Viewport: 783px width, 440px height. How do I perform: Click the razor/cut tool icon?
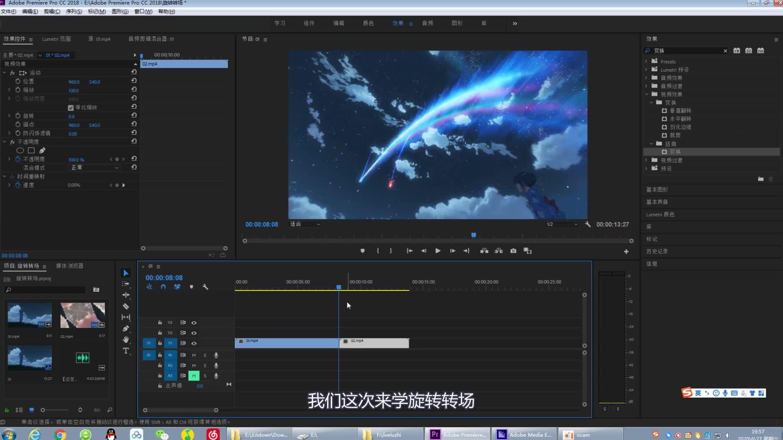point(126,306)
